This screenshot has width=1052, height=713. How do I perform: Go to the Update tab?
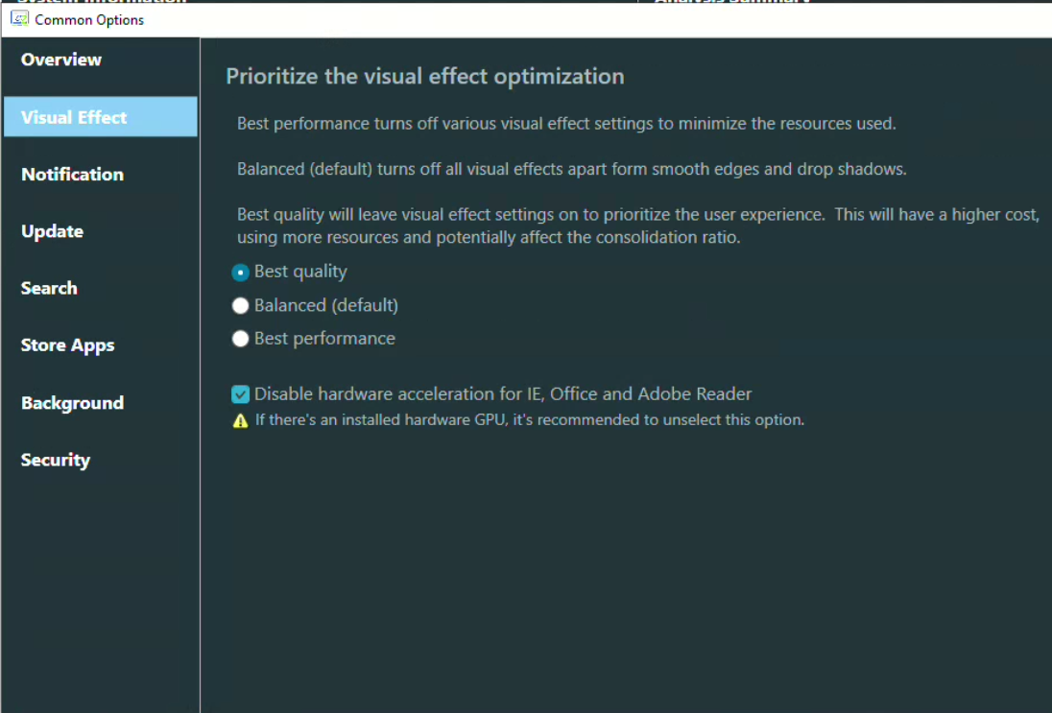52,231
